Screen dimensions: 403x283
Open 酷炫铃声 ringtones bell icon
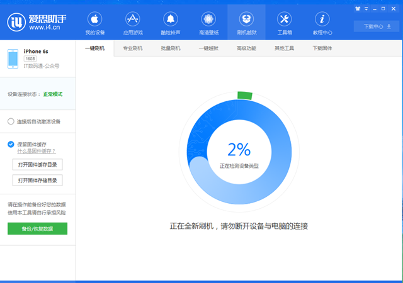170,22
